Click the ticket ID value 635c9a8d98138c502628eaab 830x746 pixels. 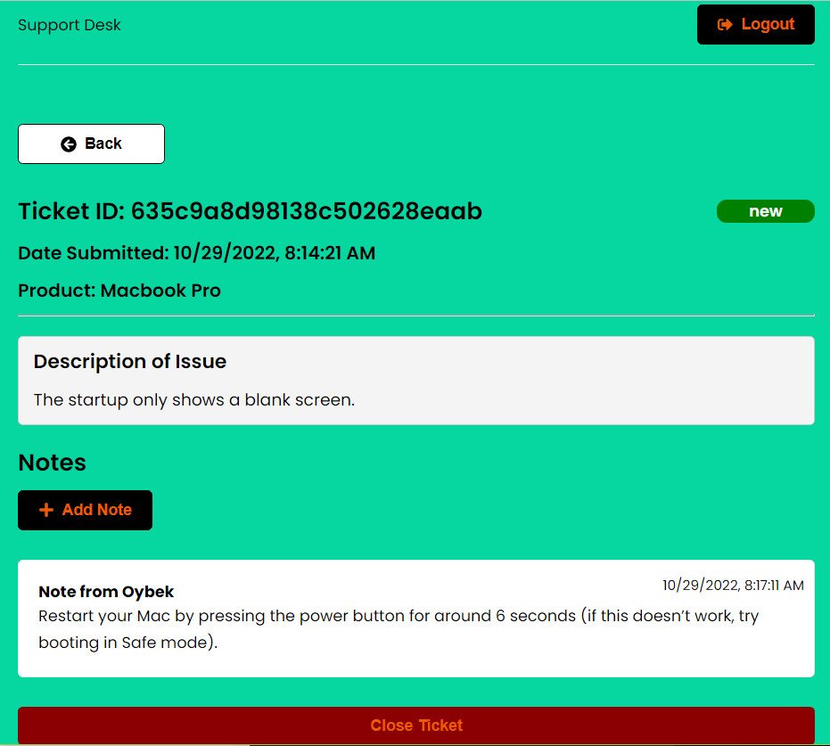[x=306, y=211]
